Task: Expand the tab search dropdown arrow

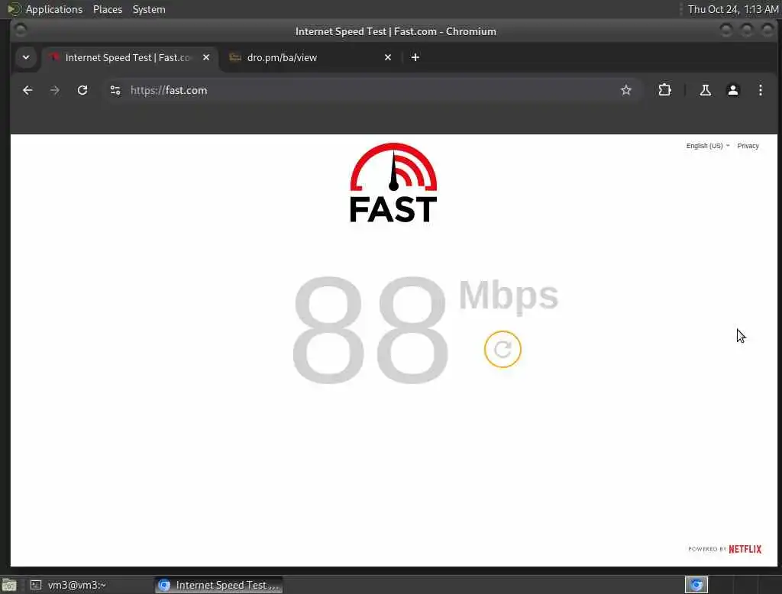Action: 26,57
